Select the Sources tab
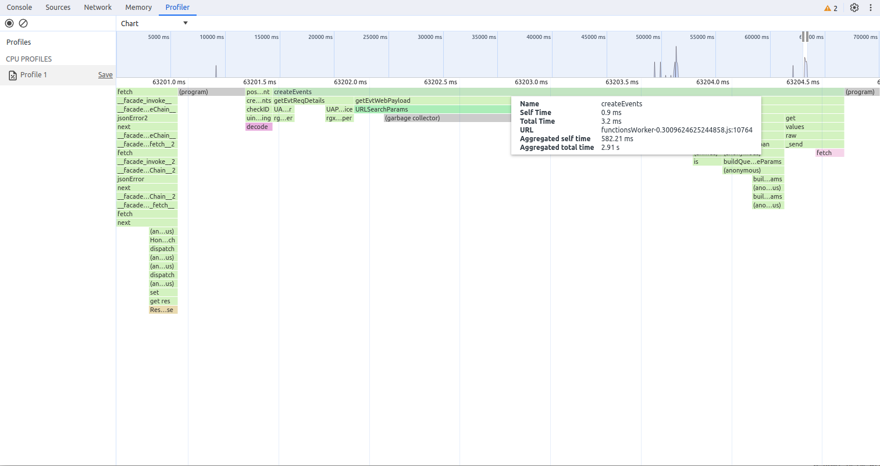Viewport: 880px width, 466px height. tap(58, 7)
